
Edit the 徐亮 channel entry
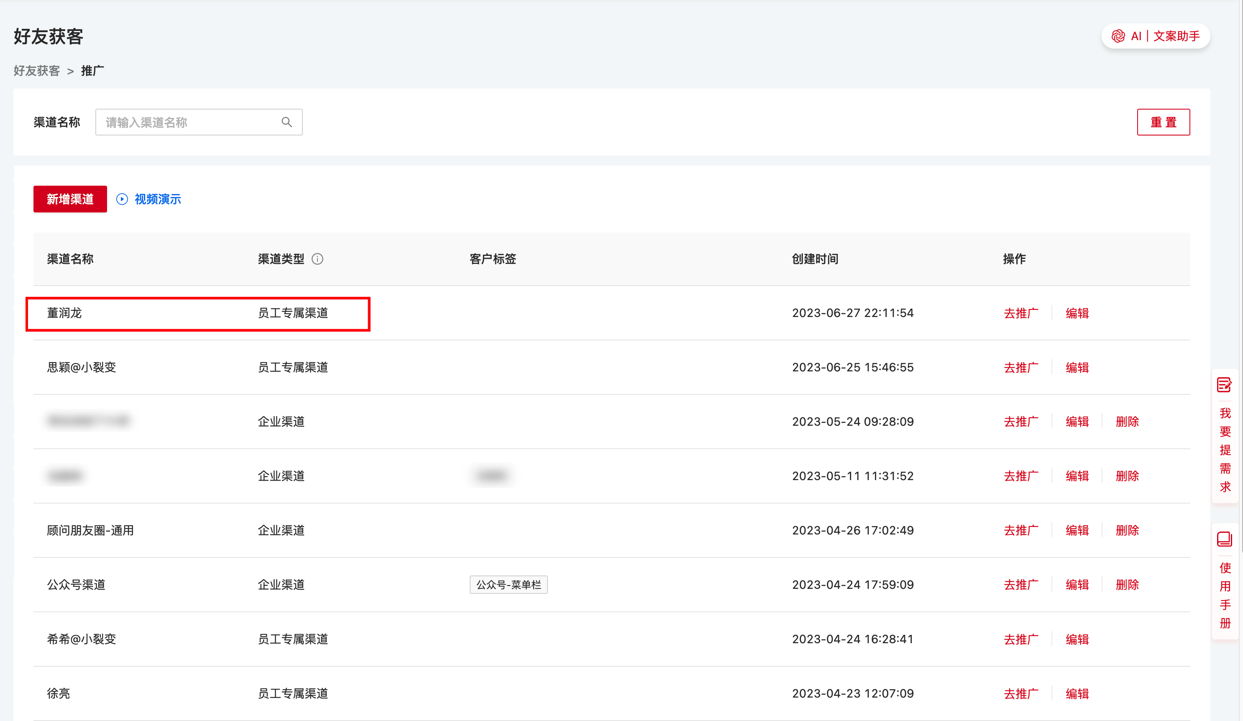1077,693
